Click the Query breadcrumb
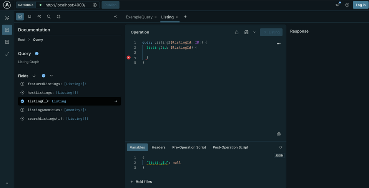 38,40
